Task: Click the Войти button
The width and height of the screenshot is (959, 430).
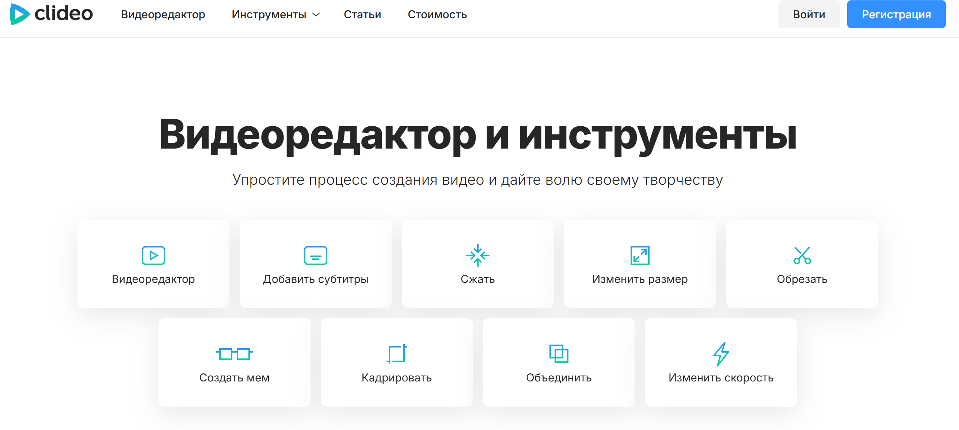Action: coord(808,14)
